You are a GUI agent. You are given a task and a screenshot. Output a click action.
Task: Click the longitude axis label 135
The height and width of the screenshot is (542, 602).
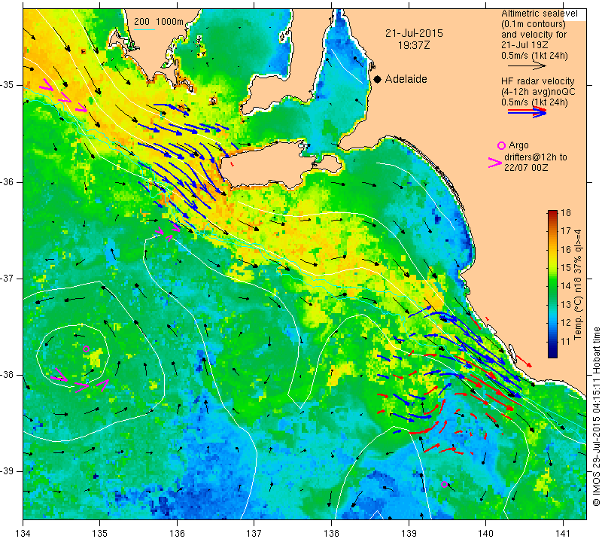[100, 534]
